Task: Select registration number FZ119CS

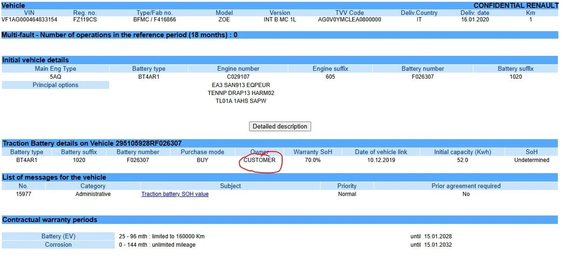Action: click(x=85, y=20)
